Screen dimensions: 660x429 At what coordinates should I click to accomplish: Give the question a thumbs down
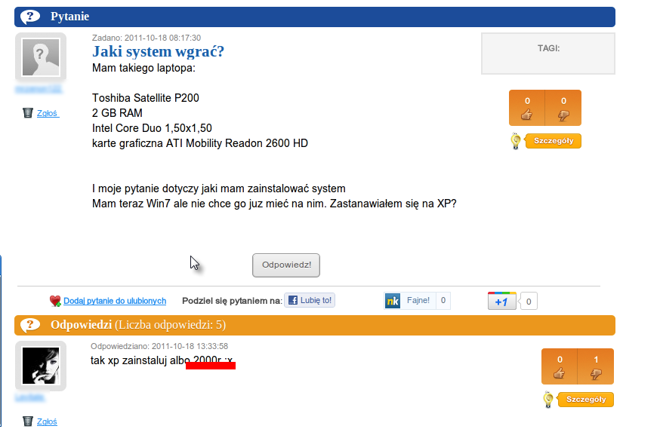563,108
